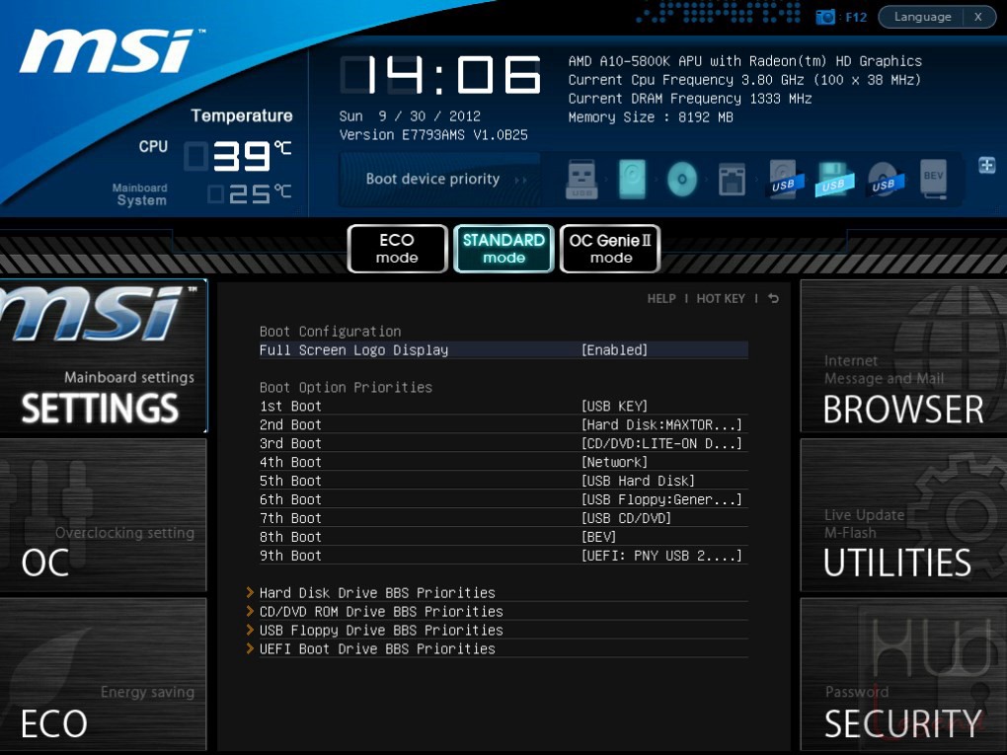Screen dimensions: 1007x755
Task: Open the Language selector
Action: coord(922,17)
